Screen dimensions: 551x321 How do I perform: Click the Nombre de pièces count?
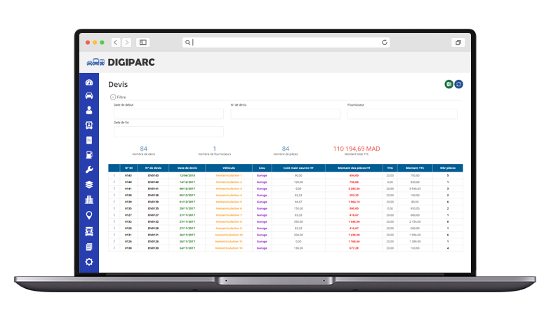(286, 149)
